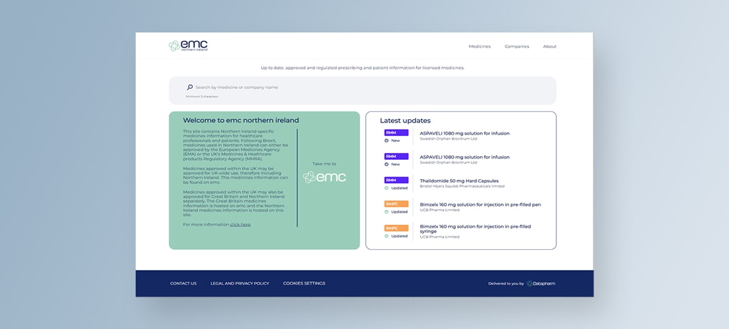The height and width of the screenshot is (329, 729).
Task: Click the SmPC badge beside Bimzelx pre-filled syringe
Action: pos(396,228)
